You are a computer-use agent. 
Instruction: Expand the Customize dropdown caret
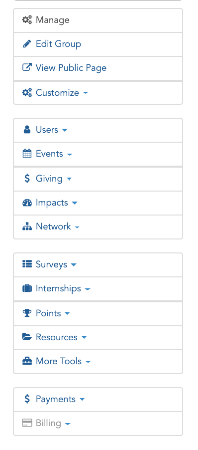[x=85, y=93]
